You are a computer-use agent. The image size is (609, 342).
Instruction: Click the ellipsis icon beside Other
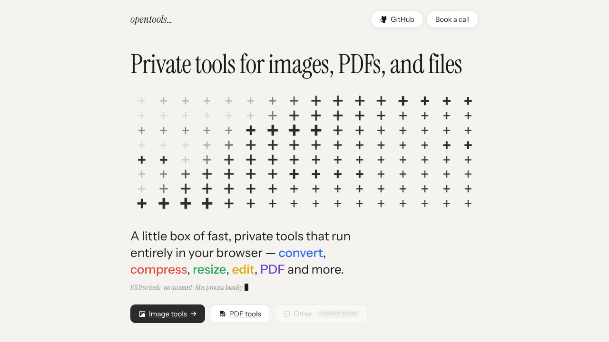(x=287, y=314)
